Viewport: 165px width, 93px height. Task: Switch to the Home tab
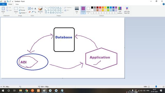(10, 4)
